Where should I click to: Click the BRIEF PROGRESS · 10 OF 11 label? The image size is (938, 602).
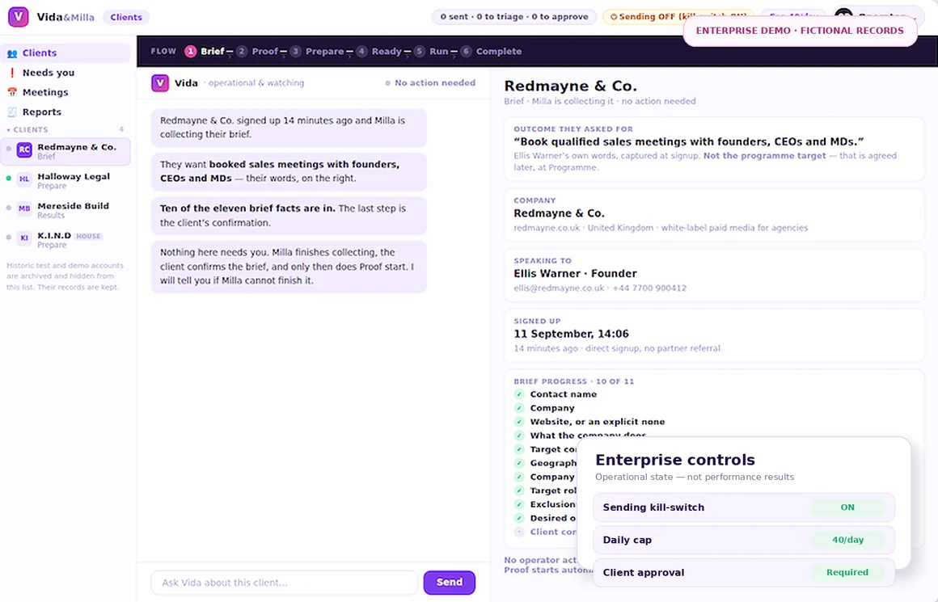click(x=573, y=381)
